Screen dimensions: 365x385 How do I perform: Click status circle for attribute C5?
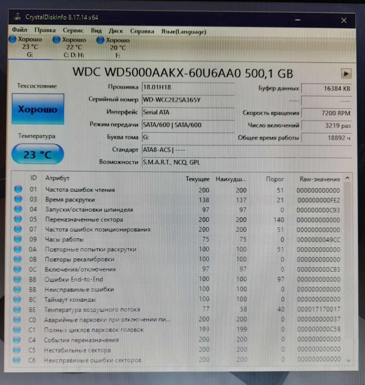tap(16, 350)
